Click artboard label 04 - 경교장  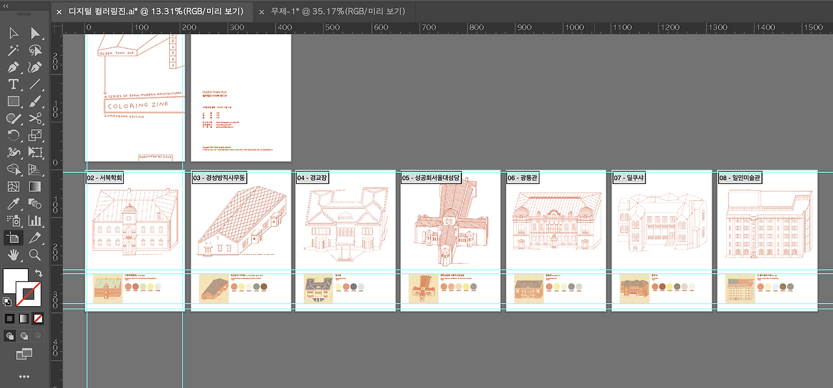pyautogui.click(x=312, y=177)
